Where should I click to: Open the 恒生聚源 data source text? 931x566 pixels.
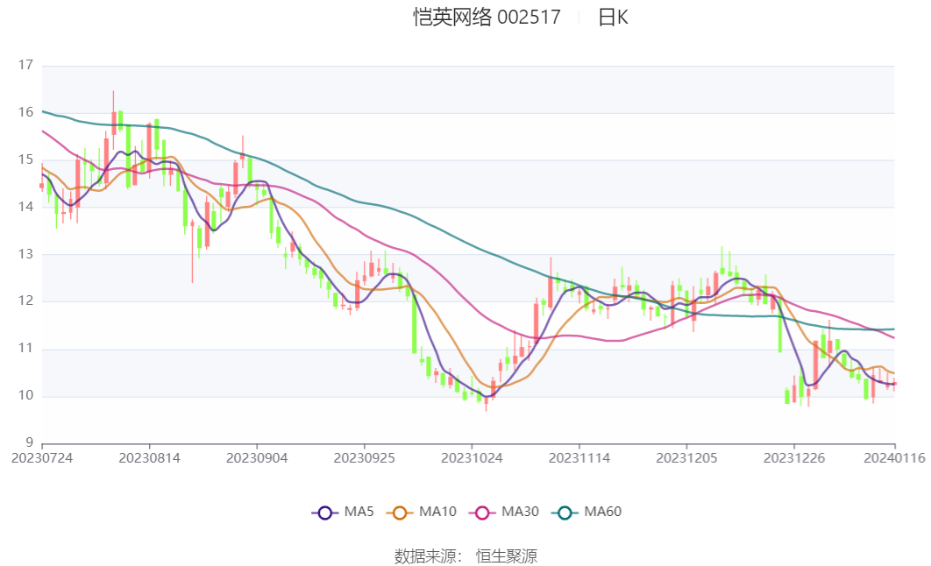506,555
